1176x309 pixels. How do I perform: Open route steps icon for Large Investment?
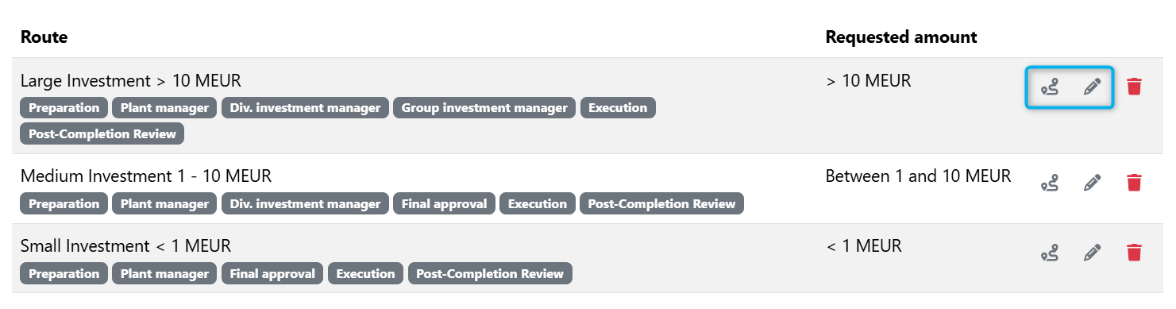1050,87
